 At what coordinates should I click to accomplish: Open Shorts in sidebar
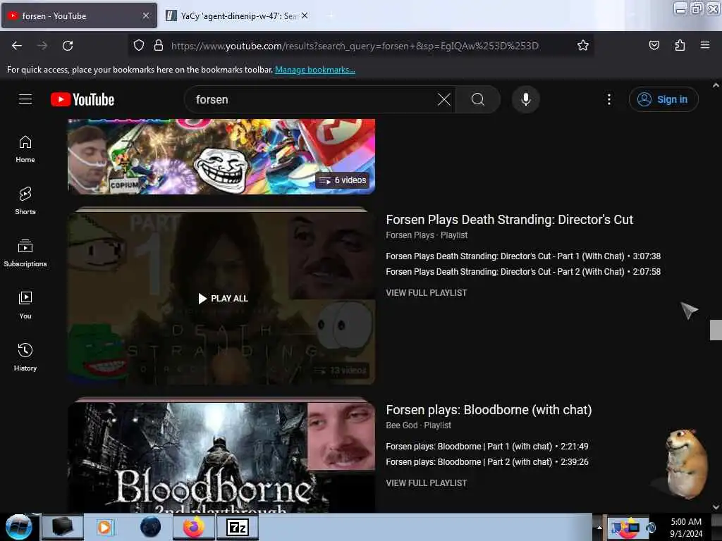(25, 201)
